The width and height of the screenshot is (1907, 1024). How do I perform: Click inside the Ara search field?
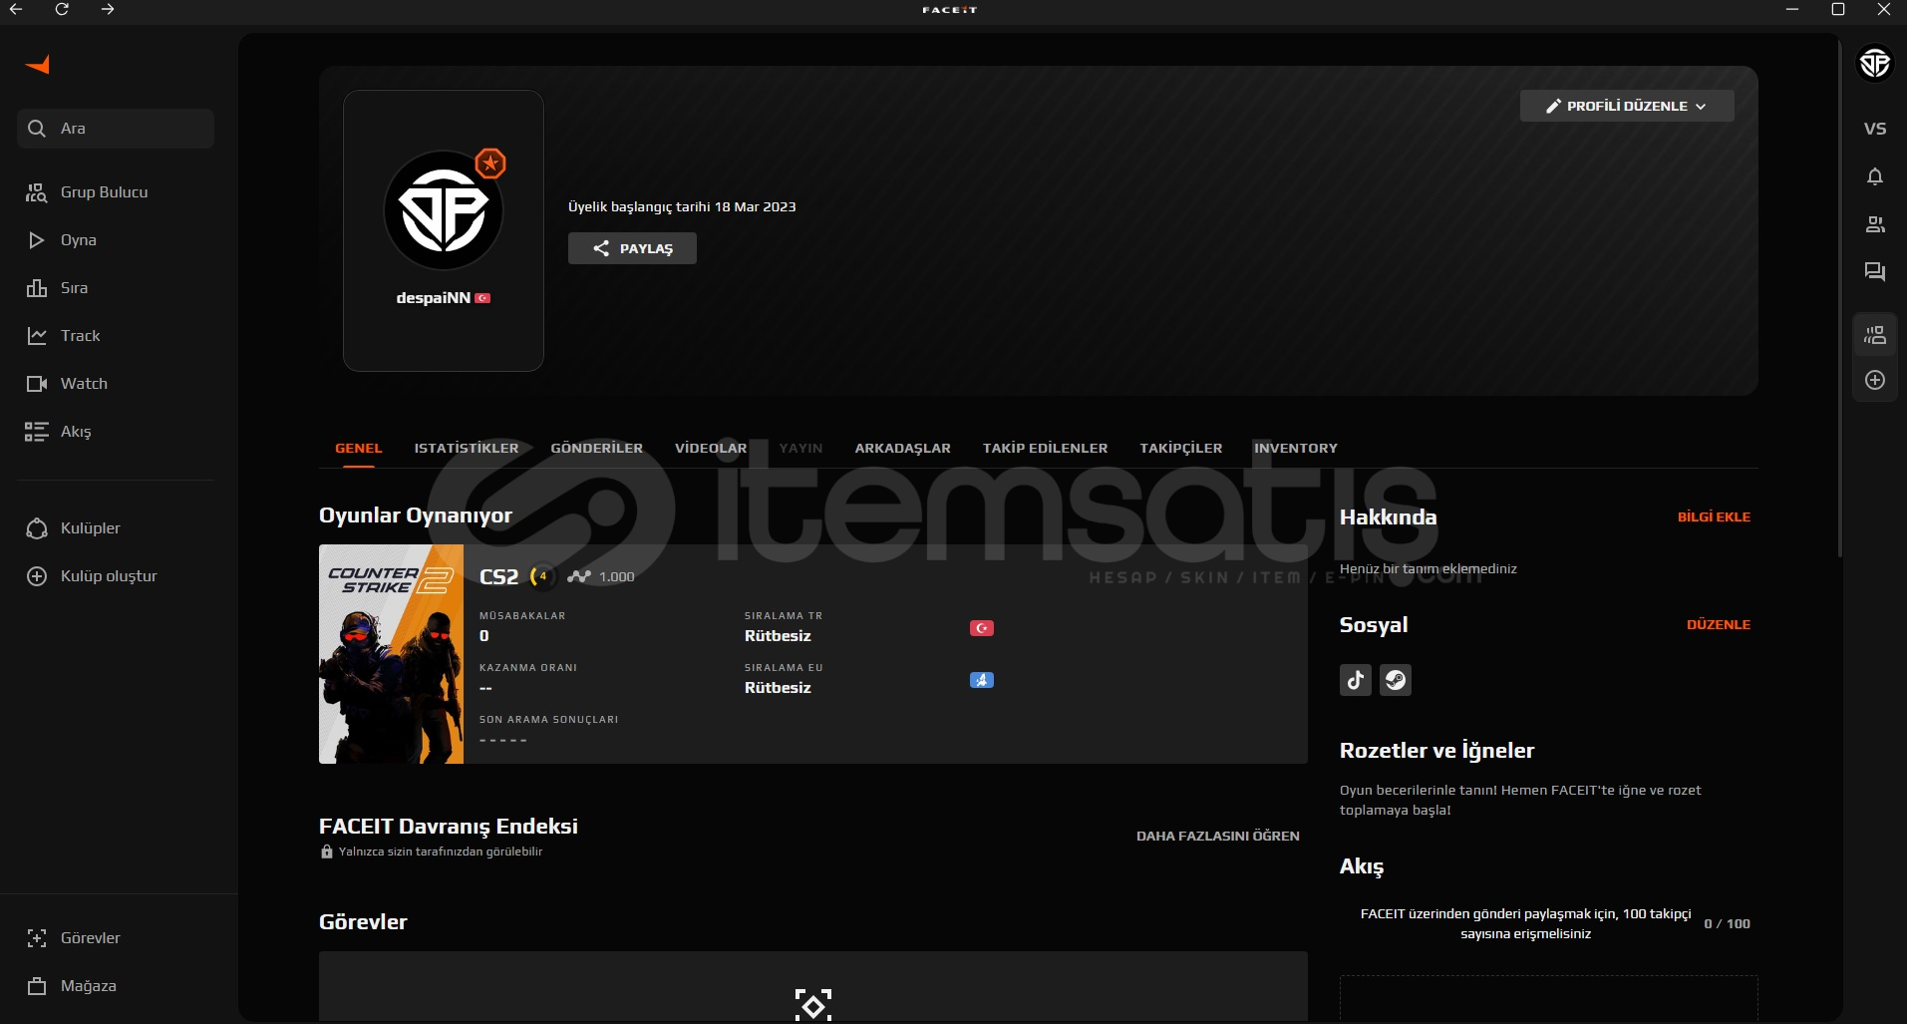[x=116, y=129]
